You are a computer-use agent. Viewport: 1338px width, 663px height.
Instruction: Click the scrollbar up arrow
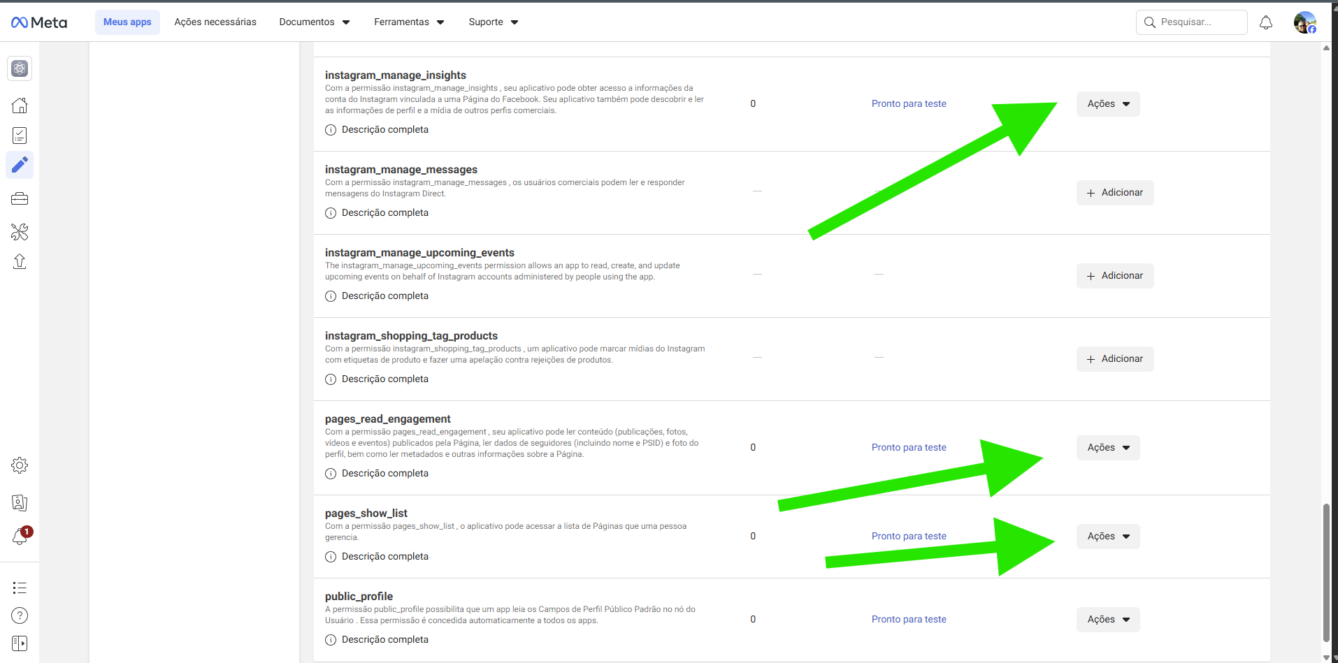(x=1326, y=48)
